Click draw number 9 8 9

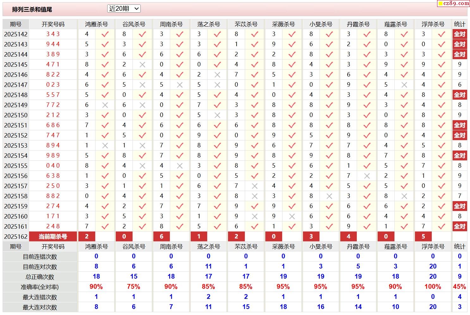pyautogui.click(x=53, y=156)
